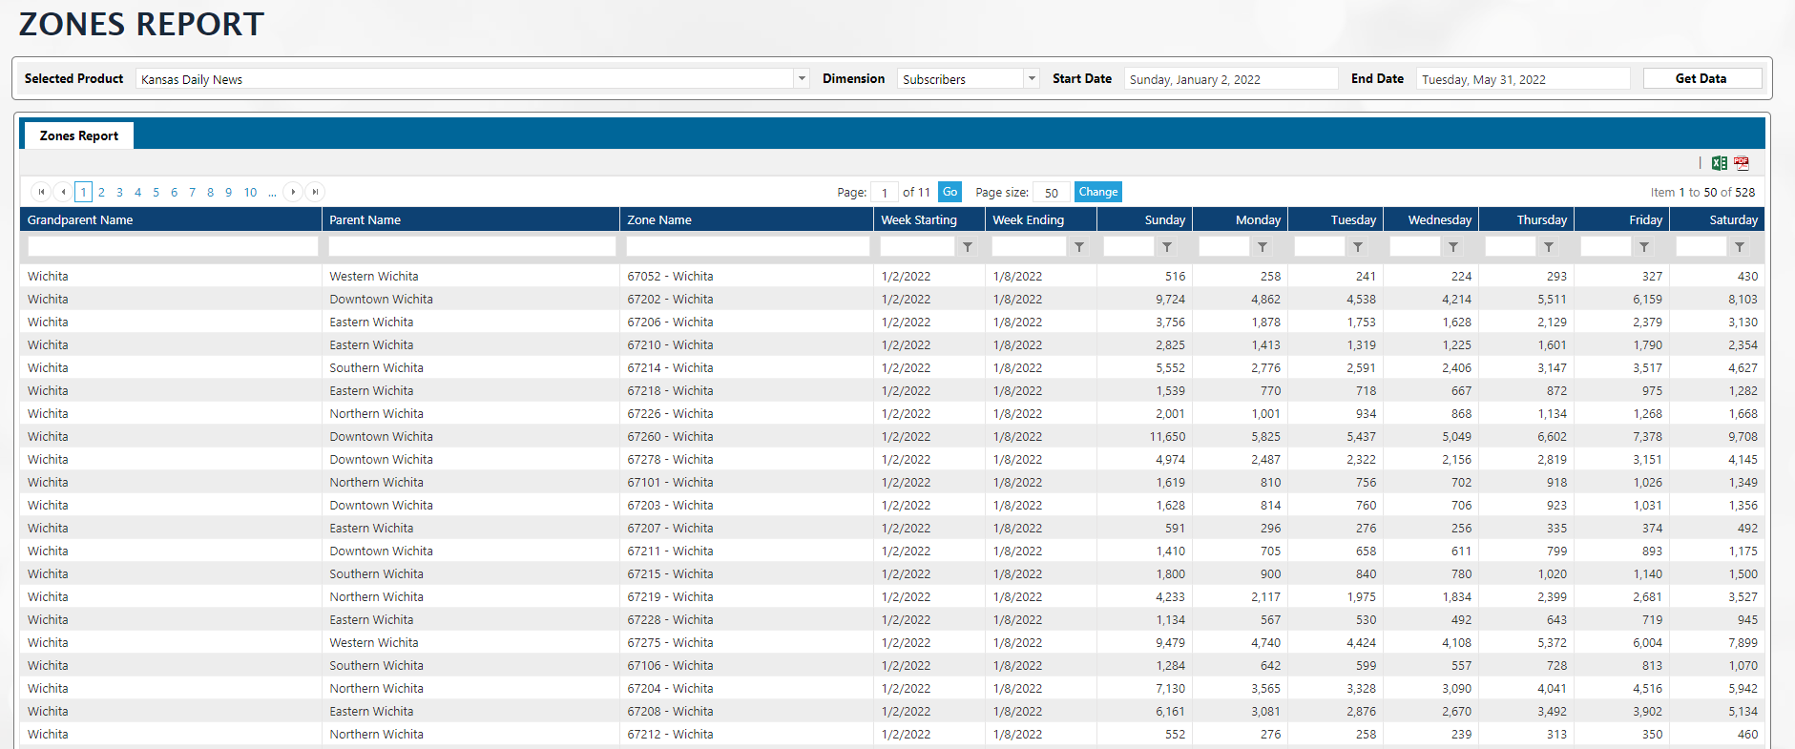
Task: Jump to the last results page
Action: coord(315,192)
